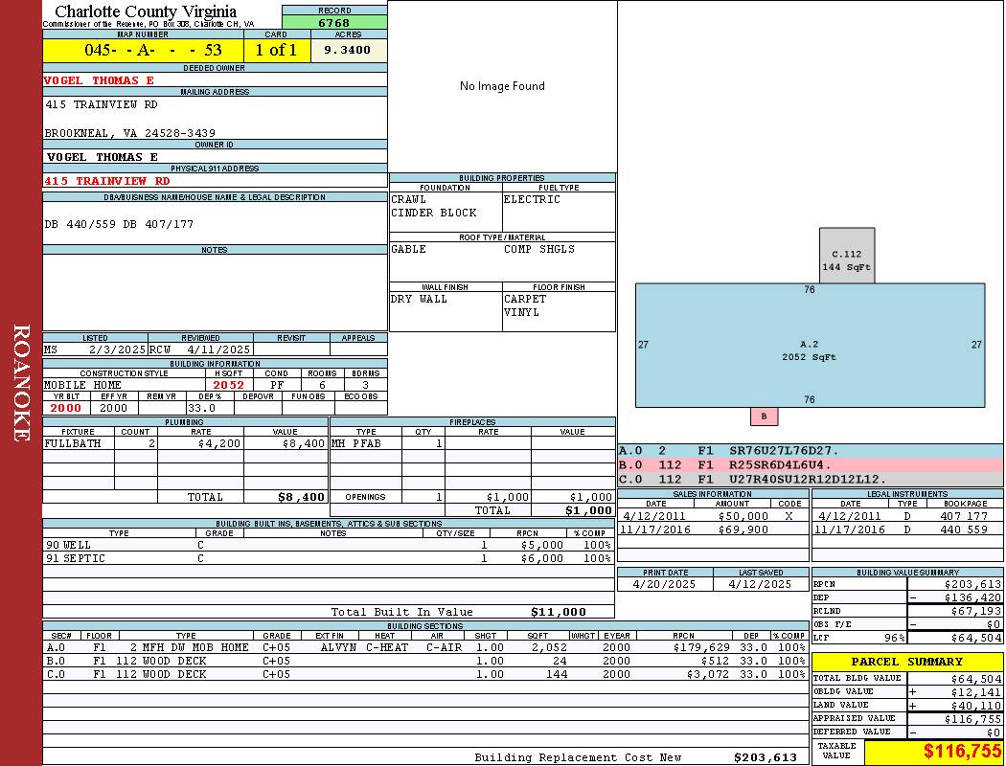The width and height of the screenshot is (1006, 766).
Task: Click the 'No Image Found' photo placeholder
Action: pyautogui.click(x=502, y=86)
